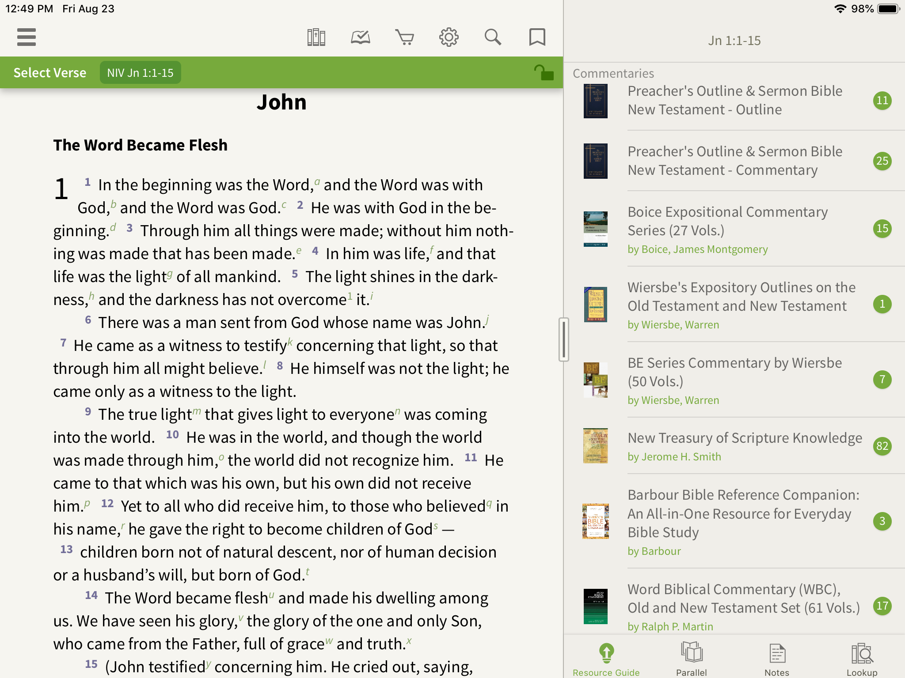The image size is (905, 678).
Task: Tap footnote 1 after overcome
Action: tap(350, 296)
